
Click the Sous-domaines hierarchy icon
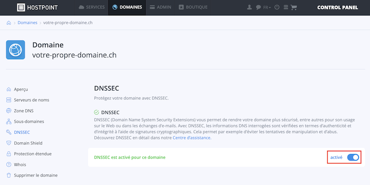(9, 122)
